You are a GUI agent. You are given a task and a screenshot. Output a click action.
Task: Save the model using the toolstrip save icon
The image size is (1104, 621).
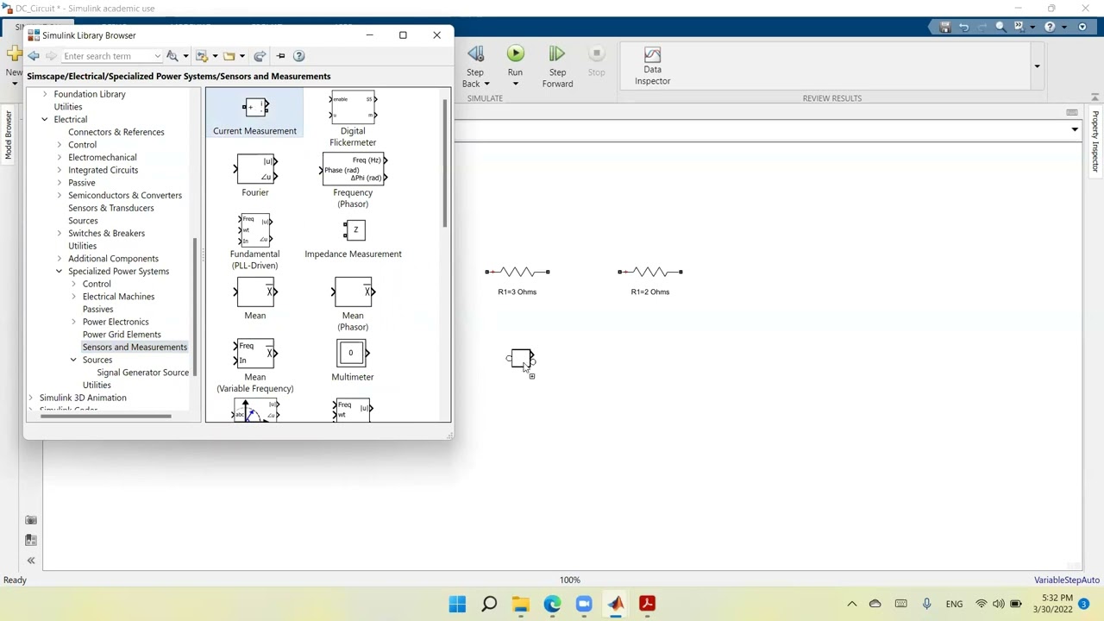tap(945, 27)
